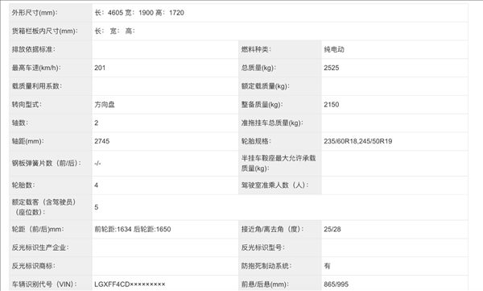Screen dimensions: 483x291
Task: Select the 半挂车鞍座最大允许承载质量(kg) label
Action: pyautogui.click(x=279, y=163)
